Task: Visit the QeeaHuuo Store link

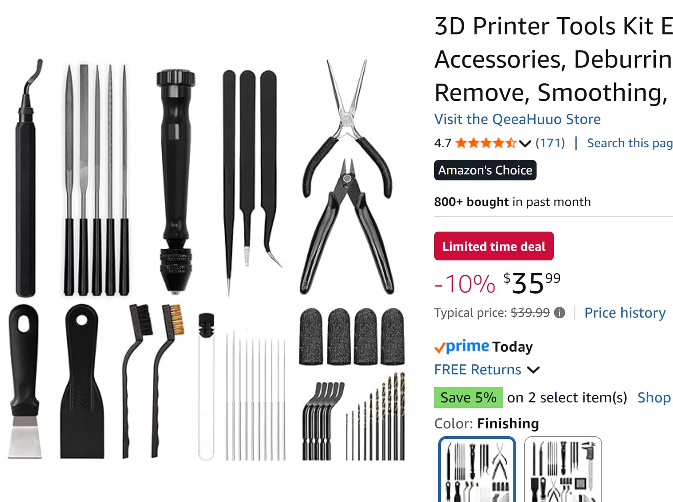Action: pos(517,119)
